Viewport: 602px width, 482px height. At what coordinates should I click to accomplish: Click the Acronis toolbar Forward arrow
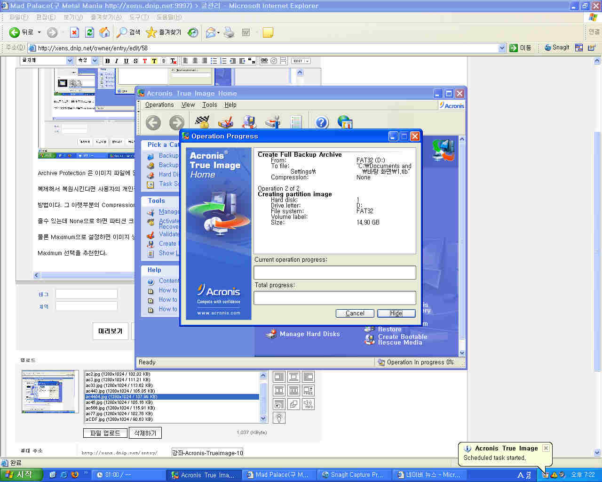(x=177, y=123)
